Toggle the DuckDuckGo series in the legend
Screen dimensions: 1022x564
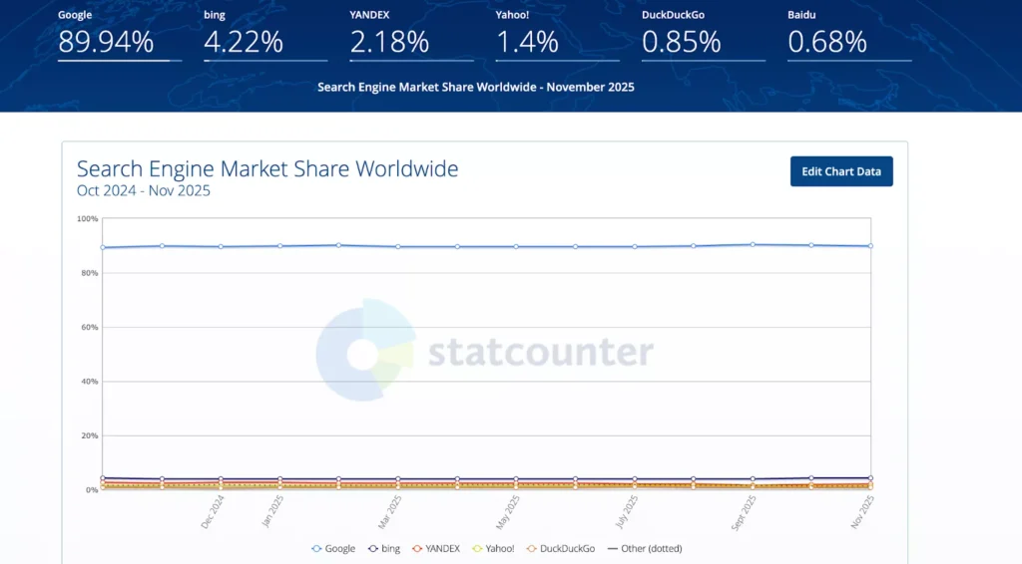point(561,548)
